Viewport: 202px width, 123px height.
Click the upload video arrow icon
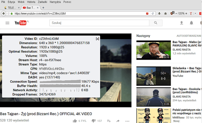(181, 23)
